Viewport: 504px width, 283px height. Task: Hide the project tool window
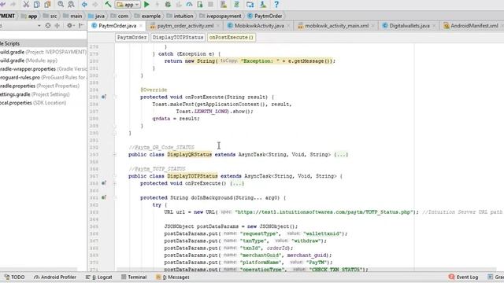coord(81,25)
